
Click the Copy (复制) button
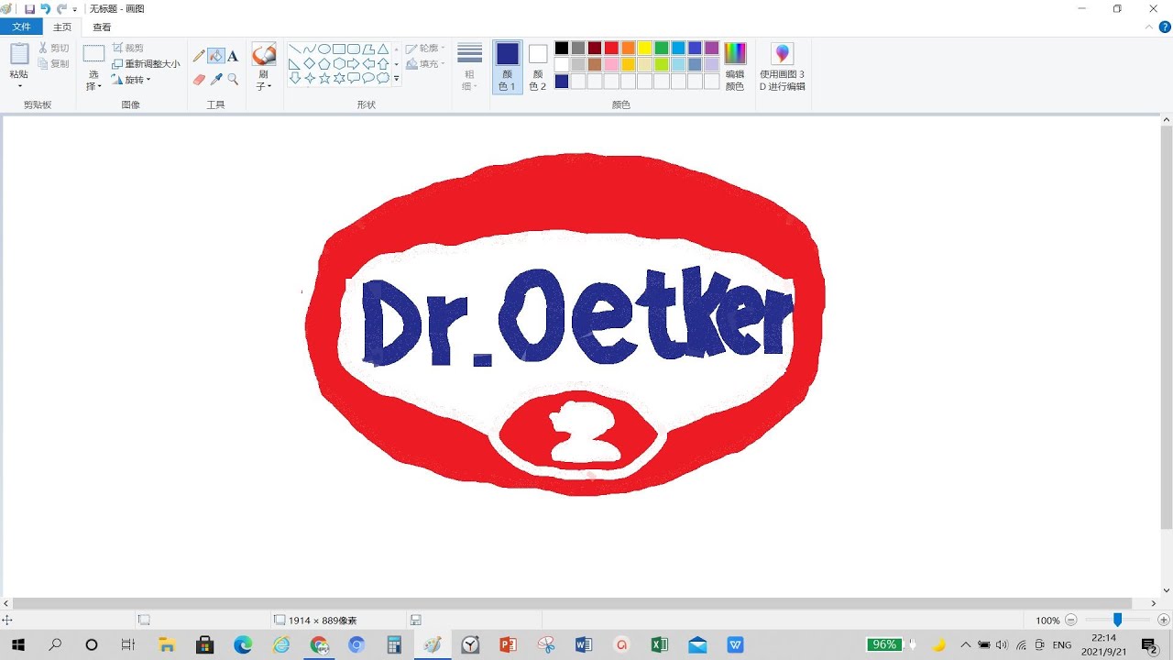click(53, 64)
